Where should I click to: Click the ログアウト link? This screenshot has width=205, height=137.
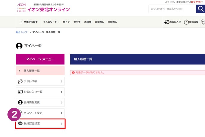(196, 2)
